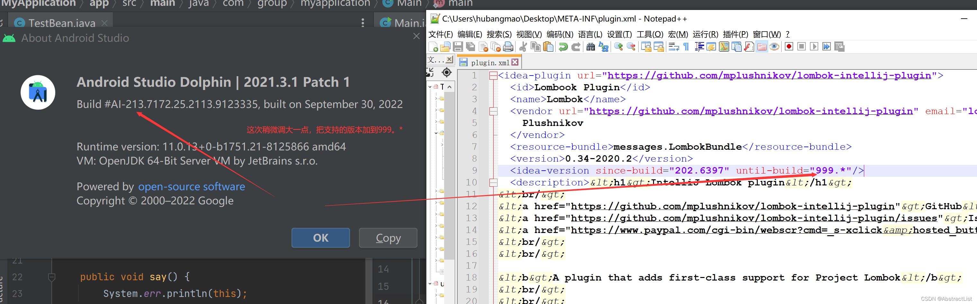Switch to TestBean.java editor tab

pyautogui.click(x=61, y=23)
